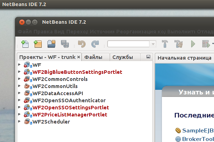The width and height of the screenshot is (214, 142).
Task: Click inside the configuration combo box field
Action: [x=128, y=44]
